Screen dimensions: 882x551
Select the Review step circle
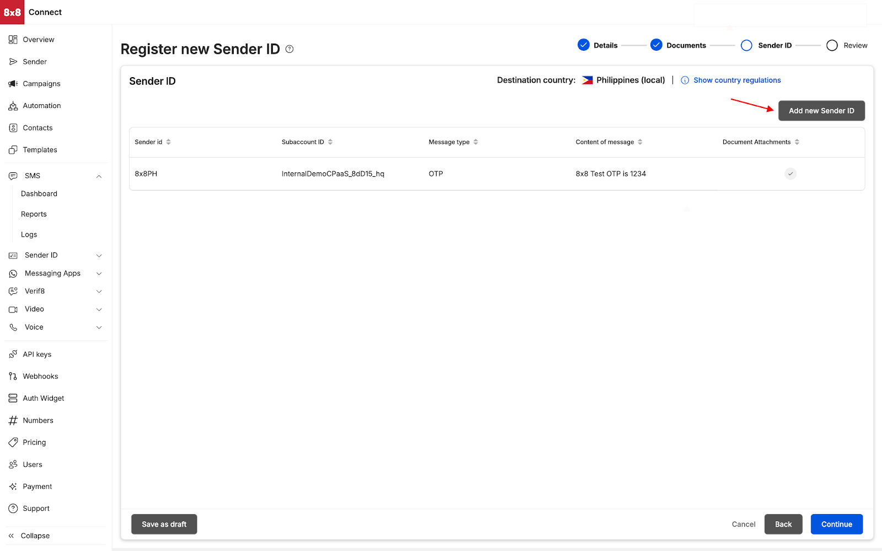point(832,45)
